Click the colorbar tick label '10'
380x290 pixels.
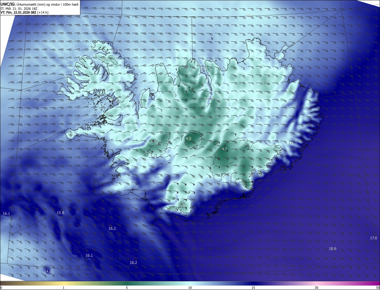tap(190, 288)
